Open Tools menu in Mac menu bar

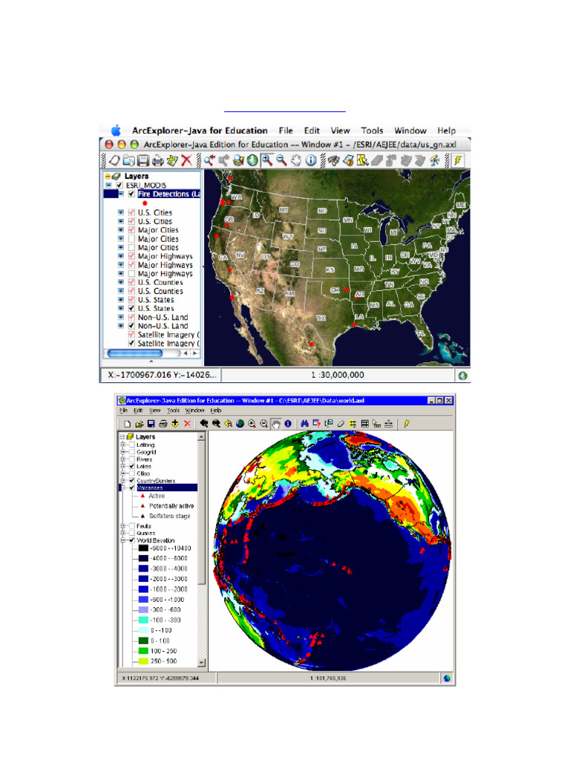372,131
